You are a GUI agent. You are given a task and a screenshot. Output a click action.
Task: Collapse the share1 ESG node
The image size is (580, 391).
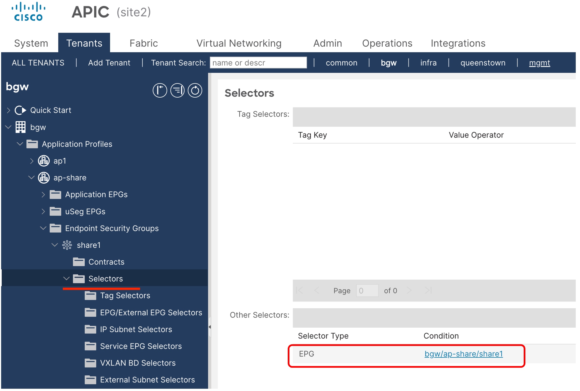pos(55,245)
